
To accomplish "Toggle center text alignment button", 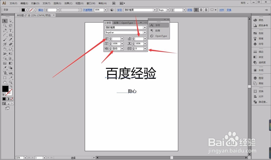I will point(201,10).
